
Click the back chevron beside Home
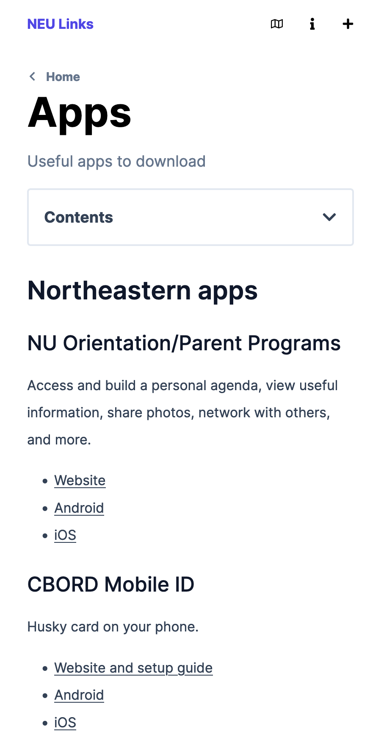pyautogui.click(x=32, y=77)
